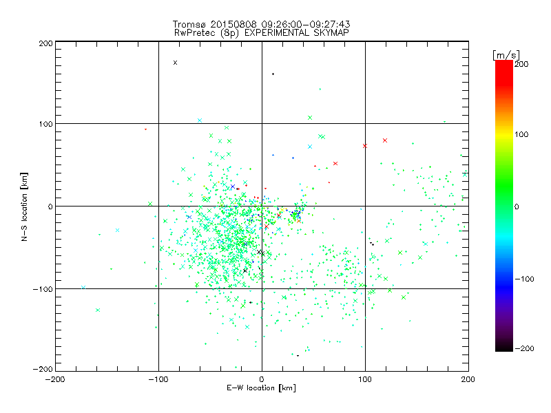The height and width of the screenshot is (413, 551).
Task: Select the colorbar label "-200"
Action: click(x=524, y=348)
